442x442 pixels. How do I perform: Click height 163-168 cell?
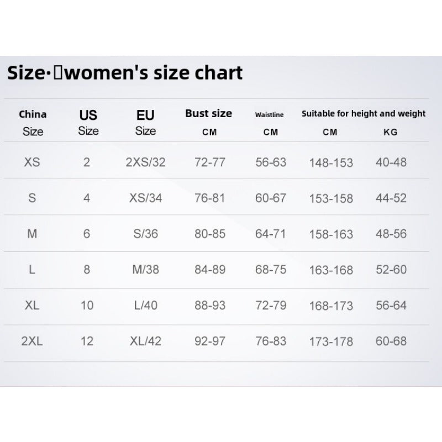331,270
